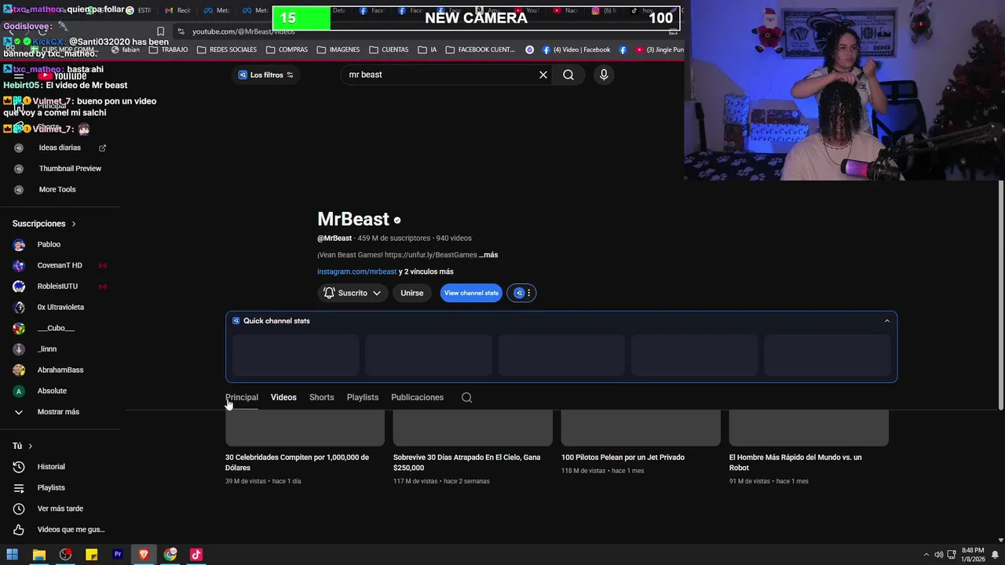Open the Windows Start menu

13,555
